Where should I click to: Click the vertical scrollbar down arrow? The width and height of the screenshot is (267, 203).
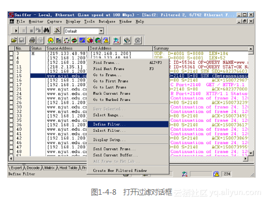pyautogui.click(x=251, y=153)
